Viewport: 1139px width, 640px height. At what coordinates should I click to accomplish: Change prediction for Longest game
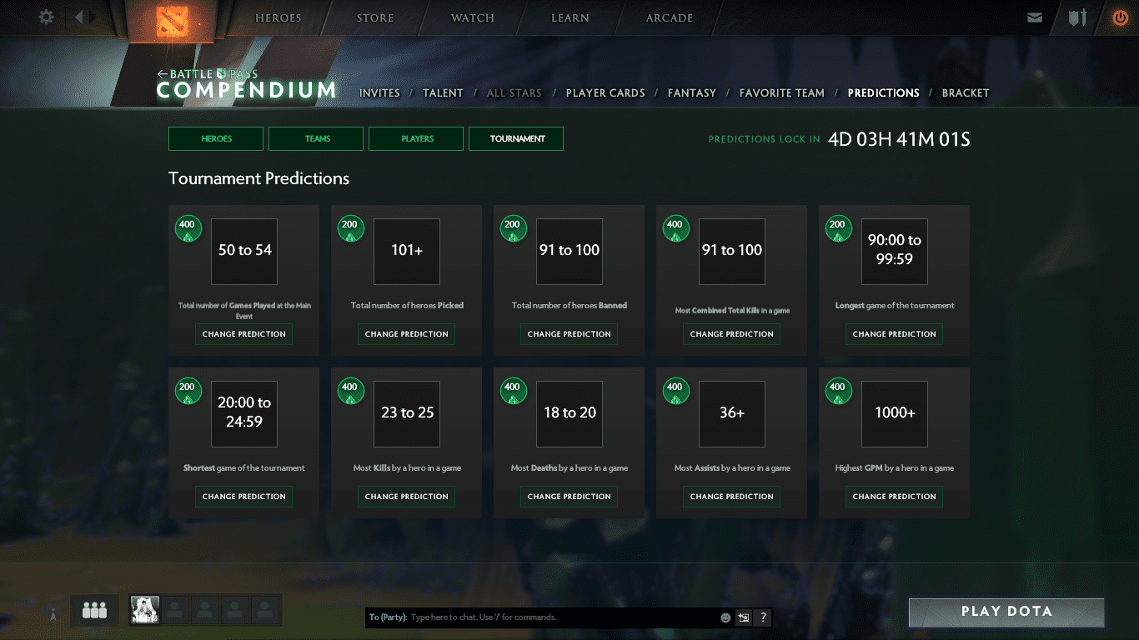[x=894, y=334]
